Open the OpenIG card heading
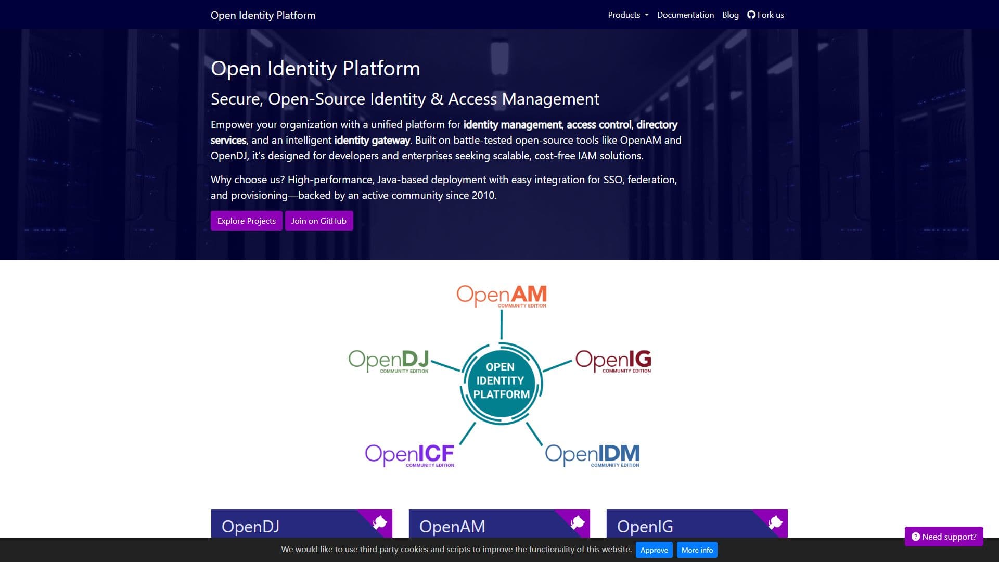Image resolution: width=999 pixels, height=562 pixels. pyautogui.click(x=645, y=527)
